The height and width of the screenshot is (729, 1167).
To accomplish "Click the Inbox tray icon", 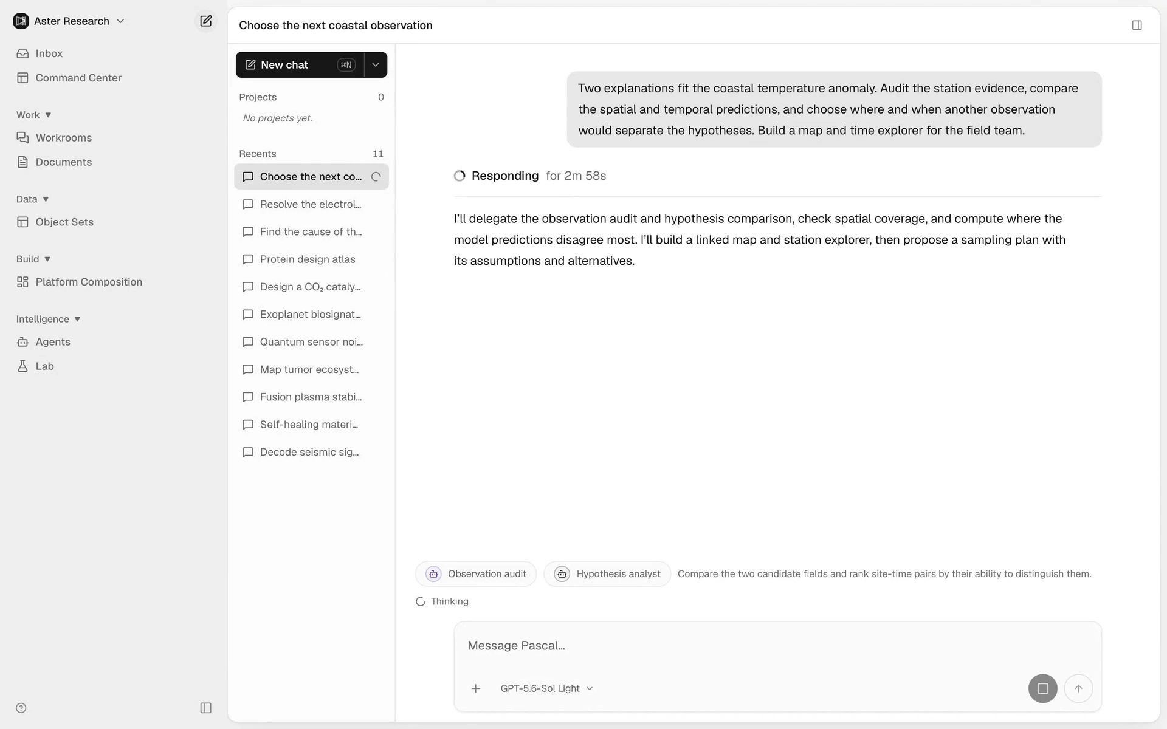I will 22,53.
